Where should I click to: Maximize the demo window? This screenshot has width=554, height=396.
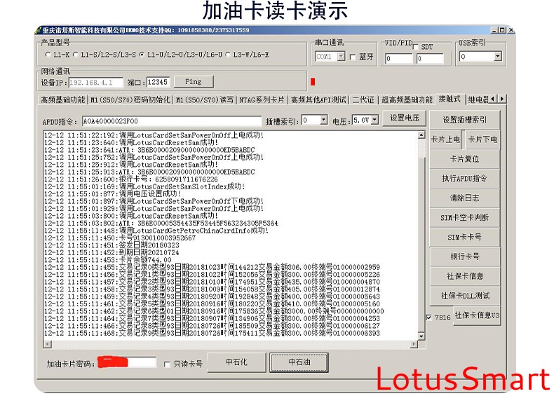(x=501, y=30)
